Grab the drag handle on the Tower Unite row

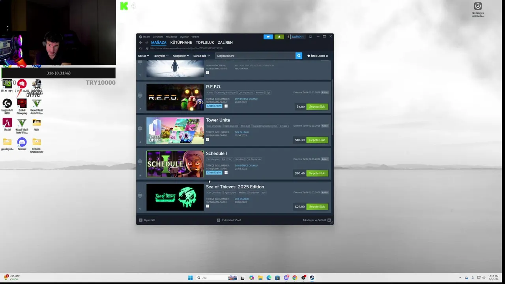pyautogui.click(x=140, y=128)
